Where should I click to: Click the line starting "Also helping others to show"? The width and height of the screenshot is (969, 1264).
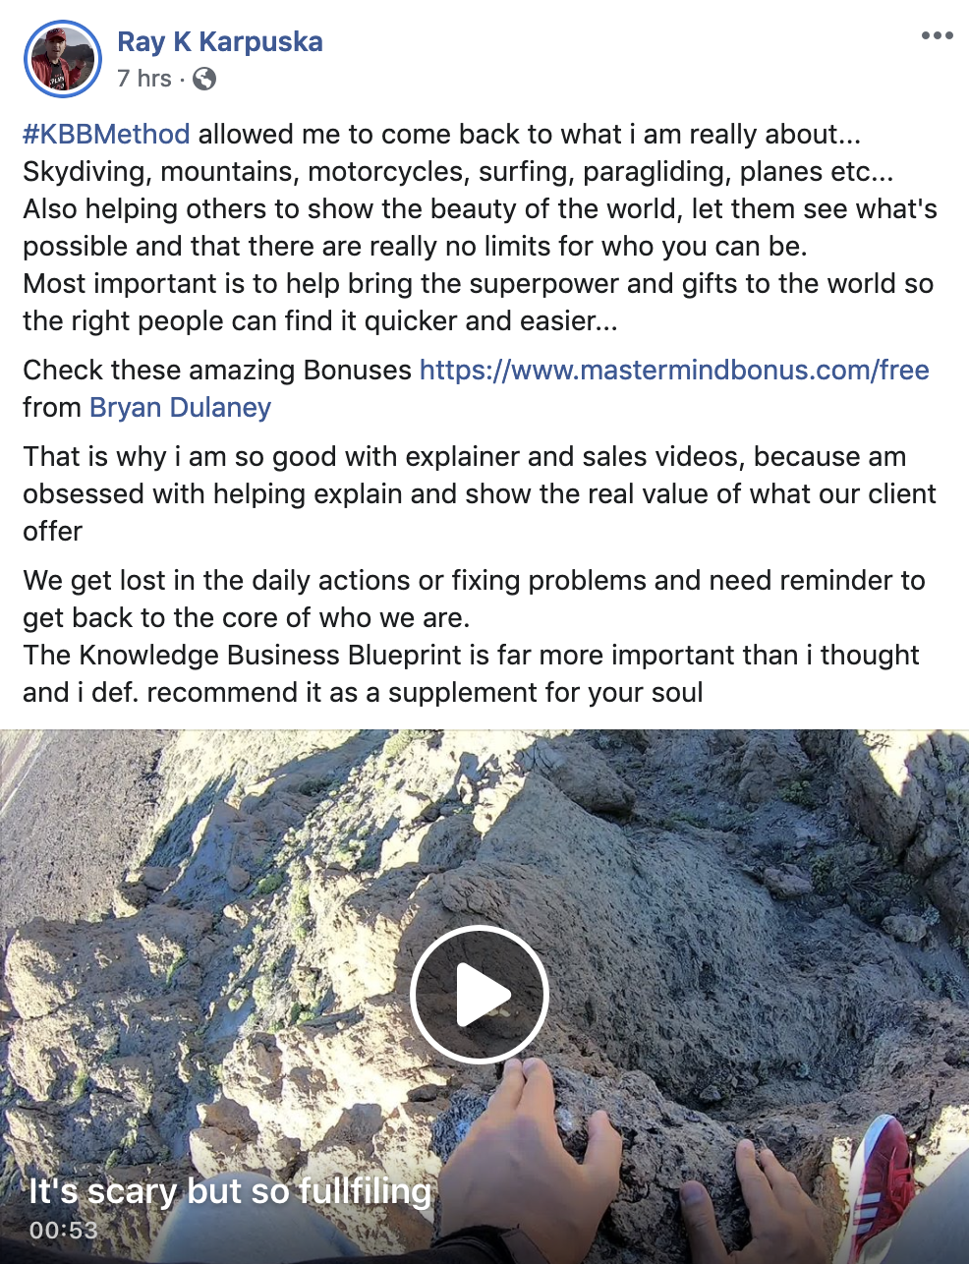(479, 209)
